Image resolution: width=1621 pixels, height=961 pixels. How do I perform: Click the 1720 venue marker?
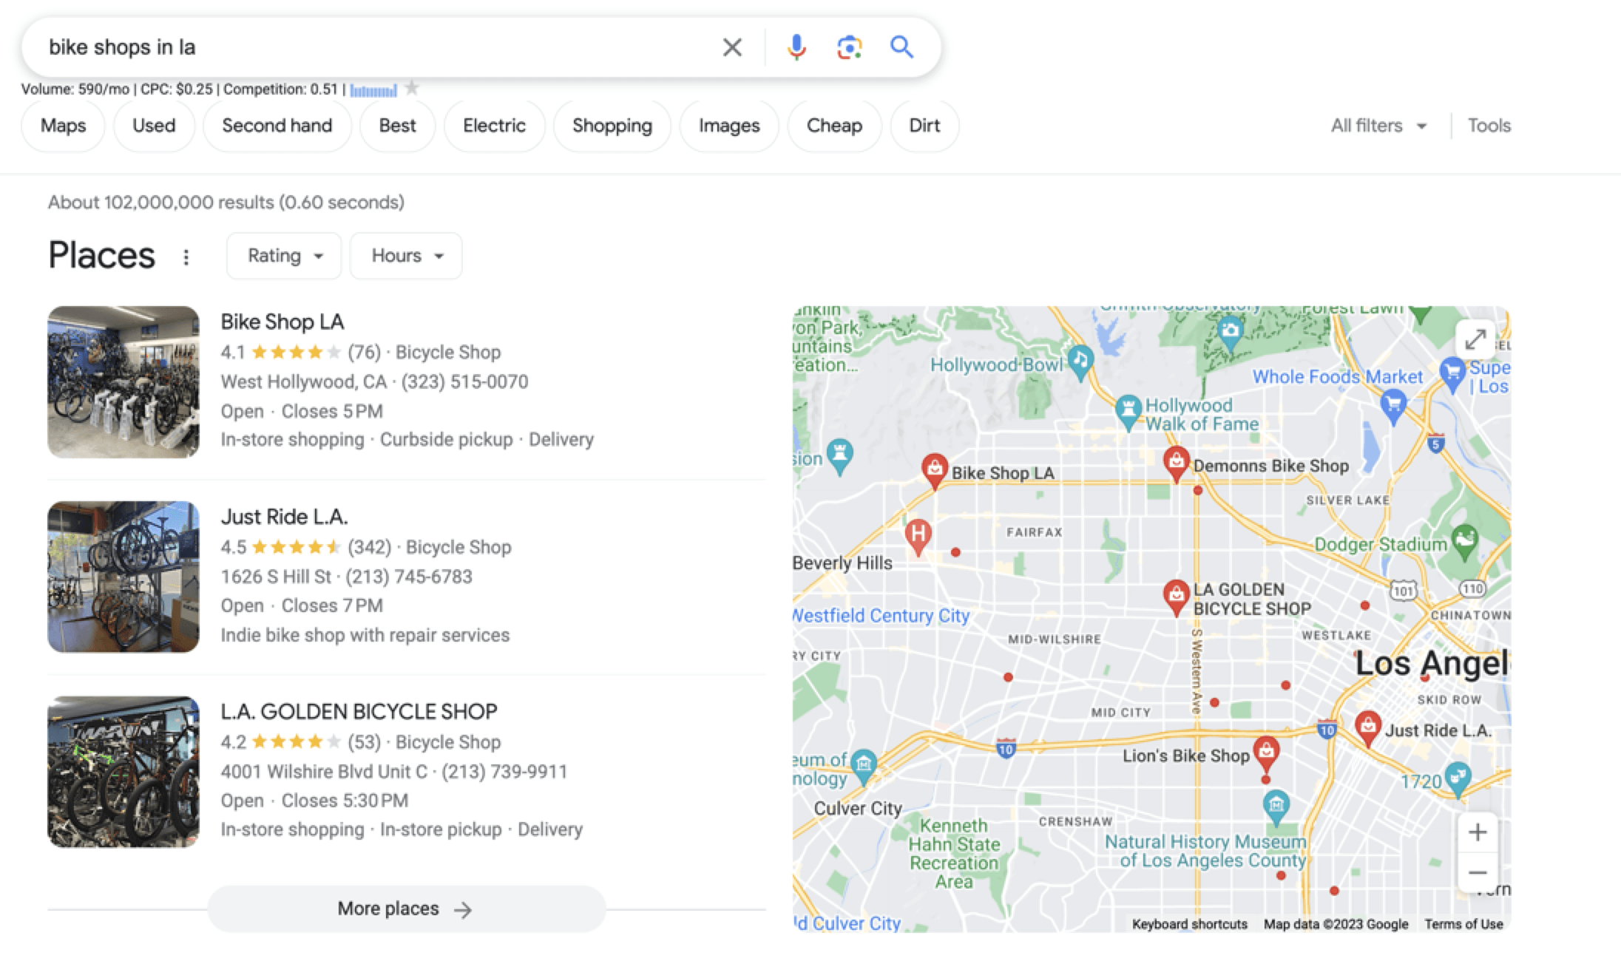click(1458, 780)
